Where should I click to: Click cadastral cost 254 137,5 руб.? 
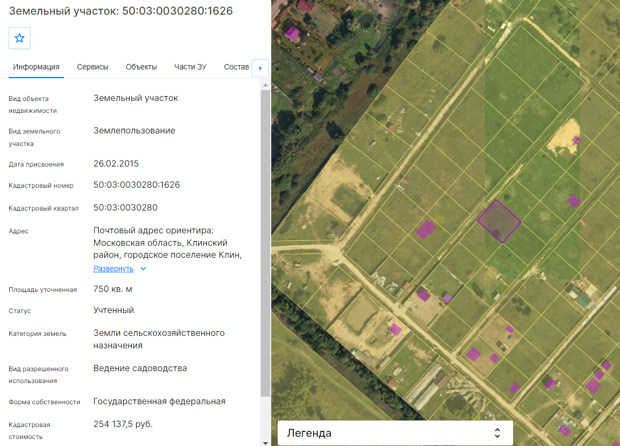tap(123, 424)
